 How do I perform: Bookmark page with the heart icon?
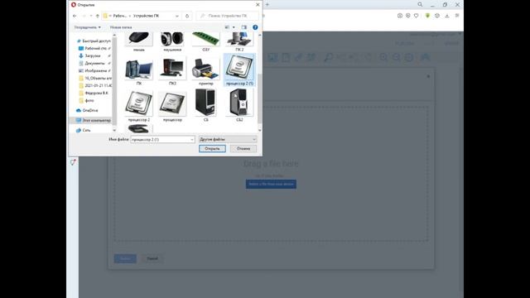416,16
